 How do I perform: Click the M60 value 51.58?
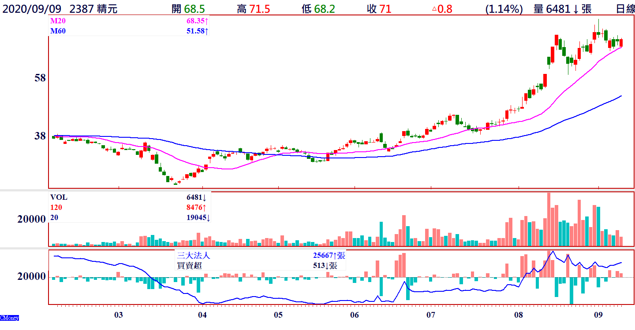(196, 31)
